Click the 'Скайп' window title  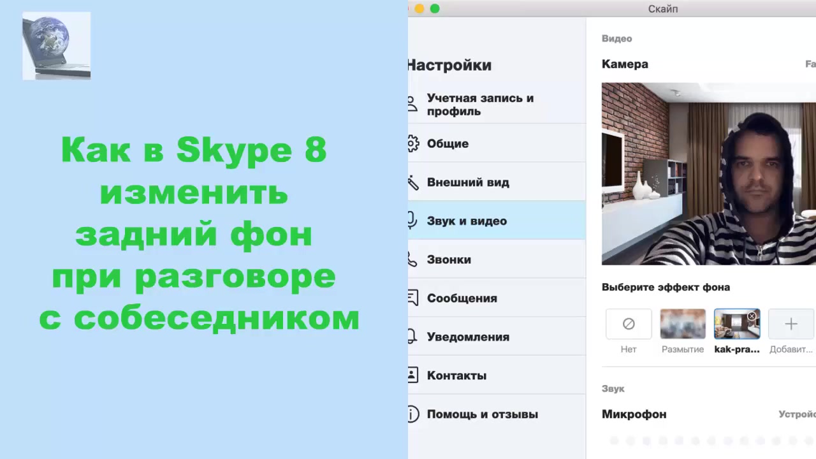click(663, 9)
